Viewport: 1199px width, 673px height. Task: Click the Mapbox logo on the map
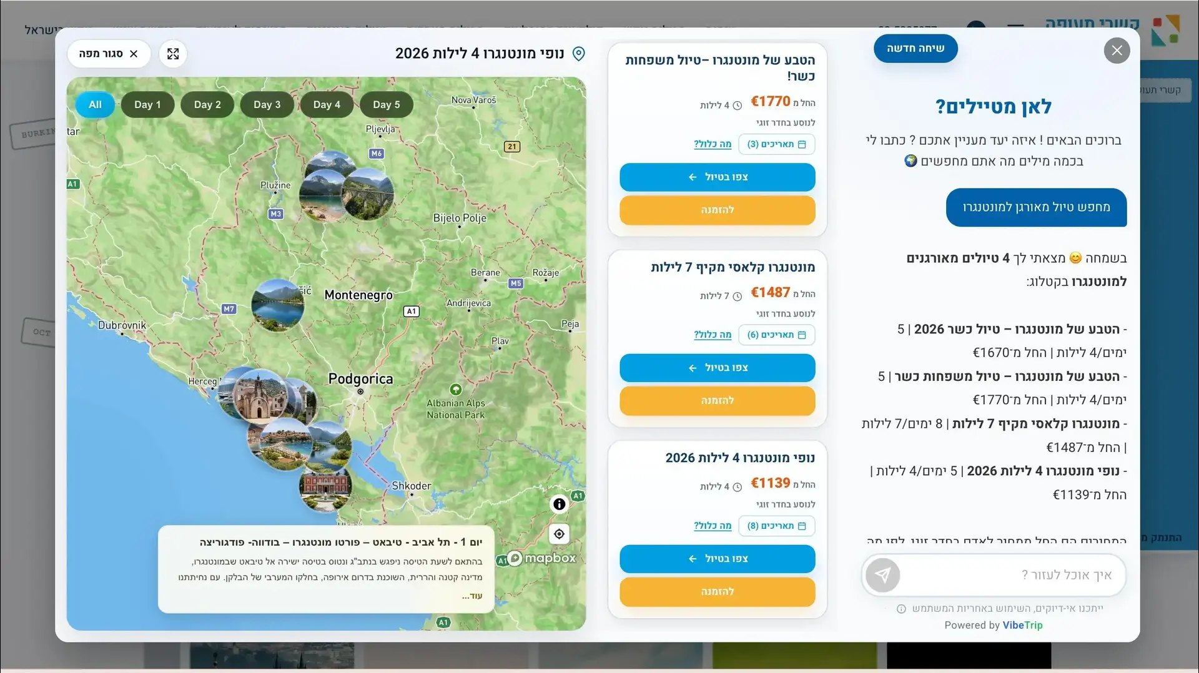point(541,558)
